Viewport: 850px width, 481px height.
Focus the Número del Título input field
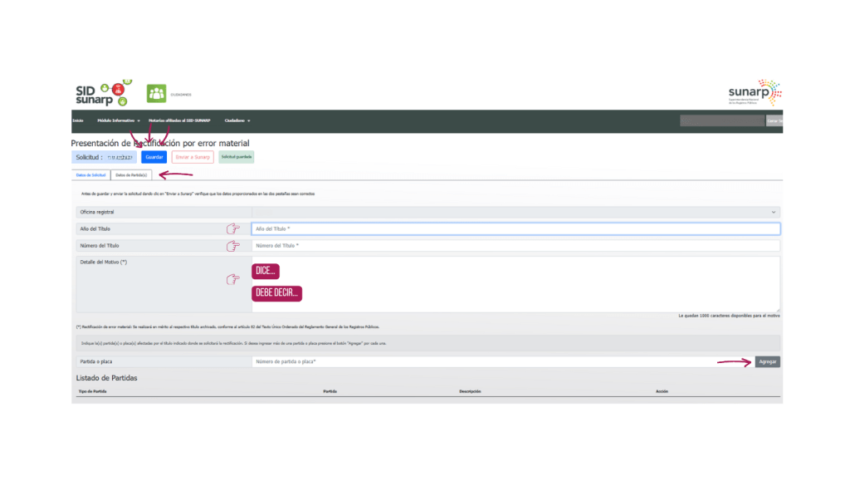click(x=515, y=246)
